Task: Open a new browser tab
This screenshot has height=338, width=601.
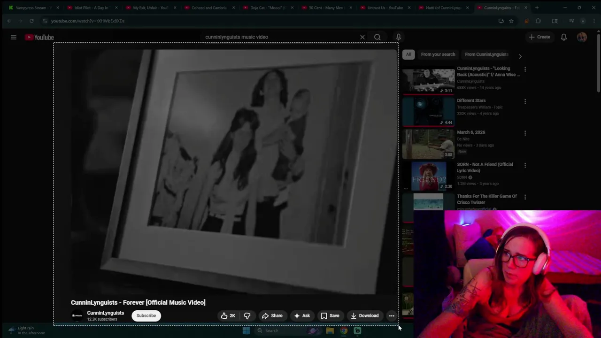Action: [x=537, y=8]
